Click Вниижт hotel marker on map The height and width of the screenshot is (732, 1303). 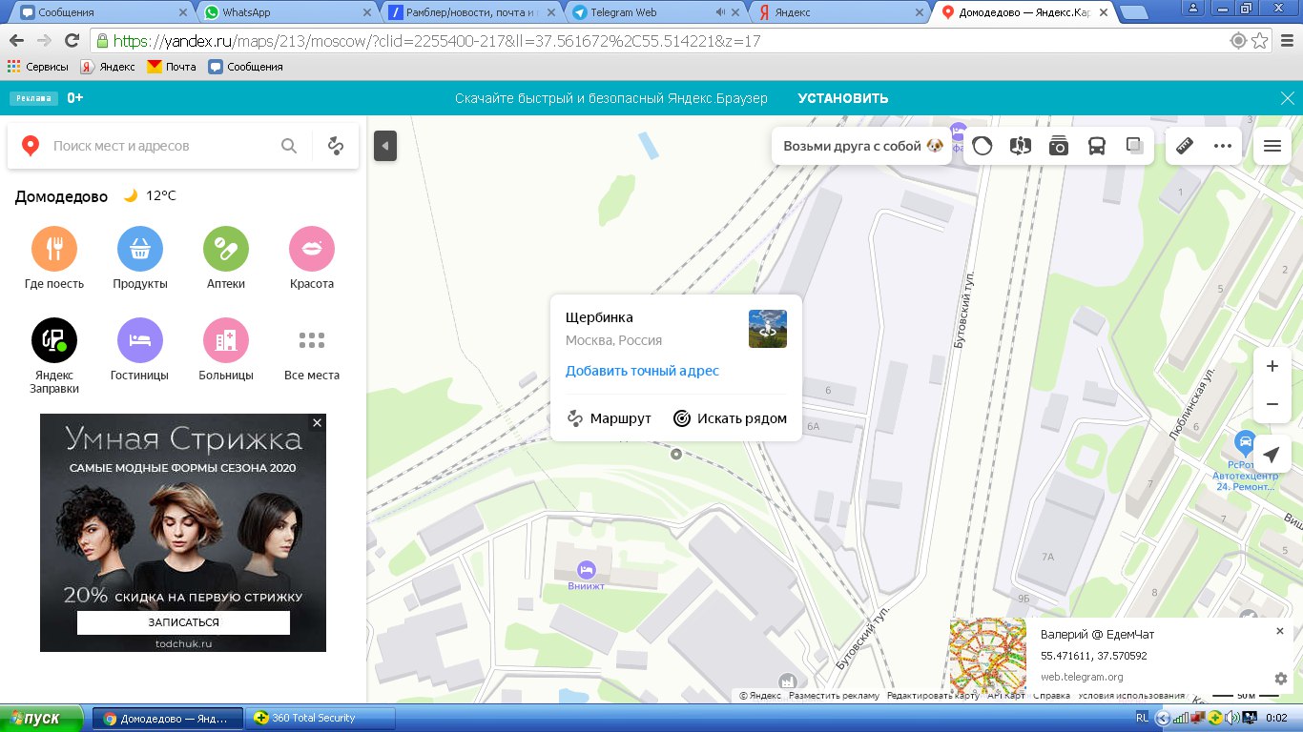[x=587, y=570]
